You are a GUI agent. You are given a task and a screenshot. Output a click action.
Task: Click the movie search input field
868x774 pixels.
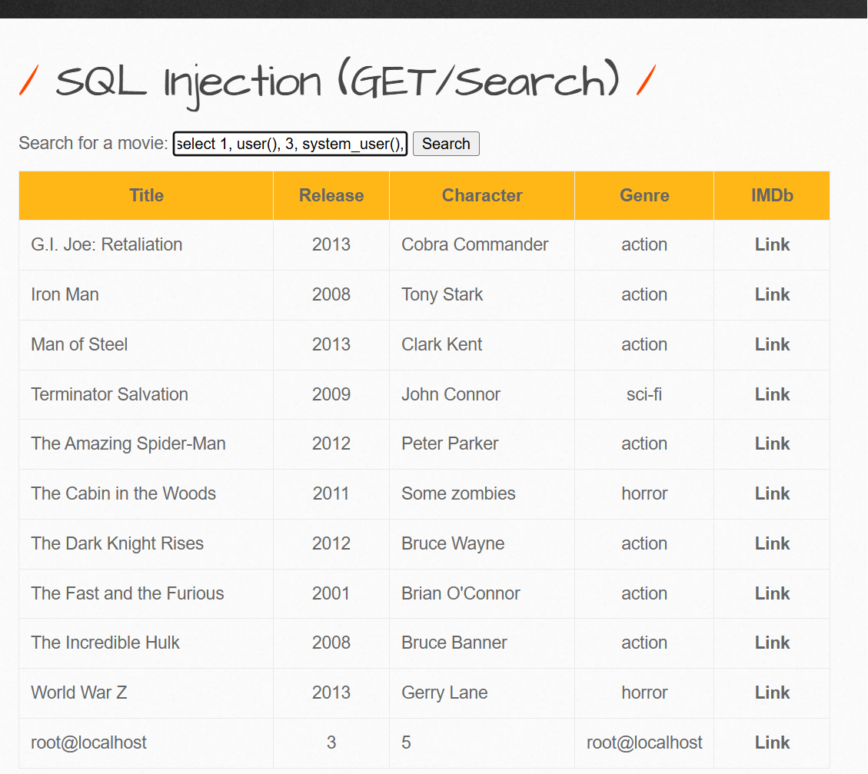point(290,144)
